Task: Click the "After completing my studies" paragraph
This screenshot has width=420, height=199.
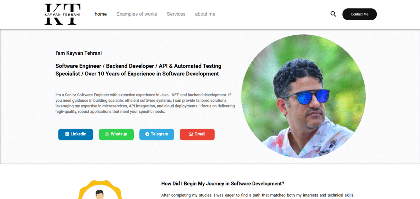Action: (258, 195)
